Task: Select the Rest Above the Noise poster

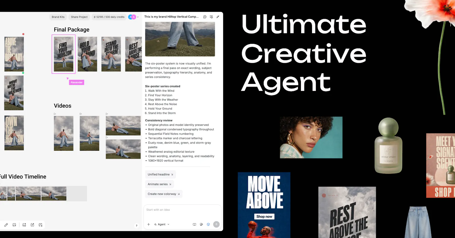Action: [133, 54]
